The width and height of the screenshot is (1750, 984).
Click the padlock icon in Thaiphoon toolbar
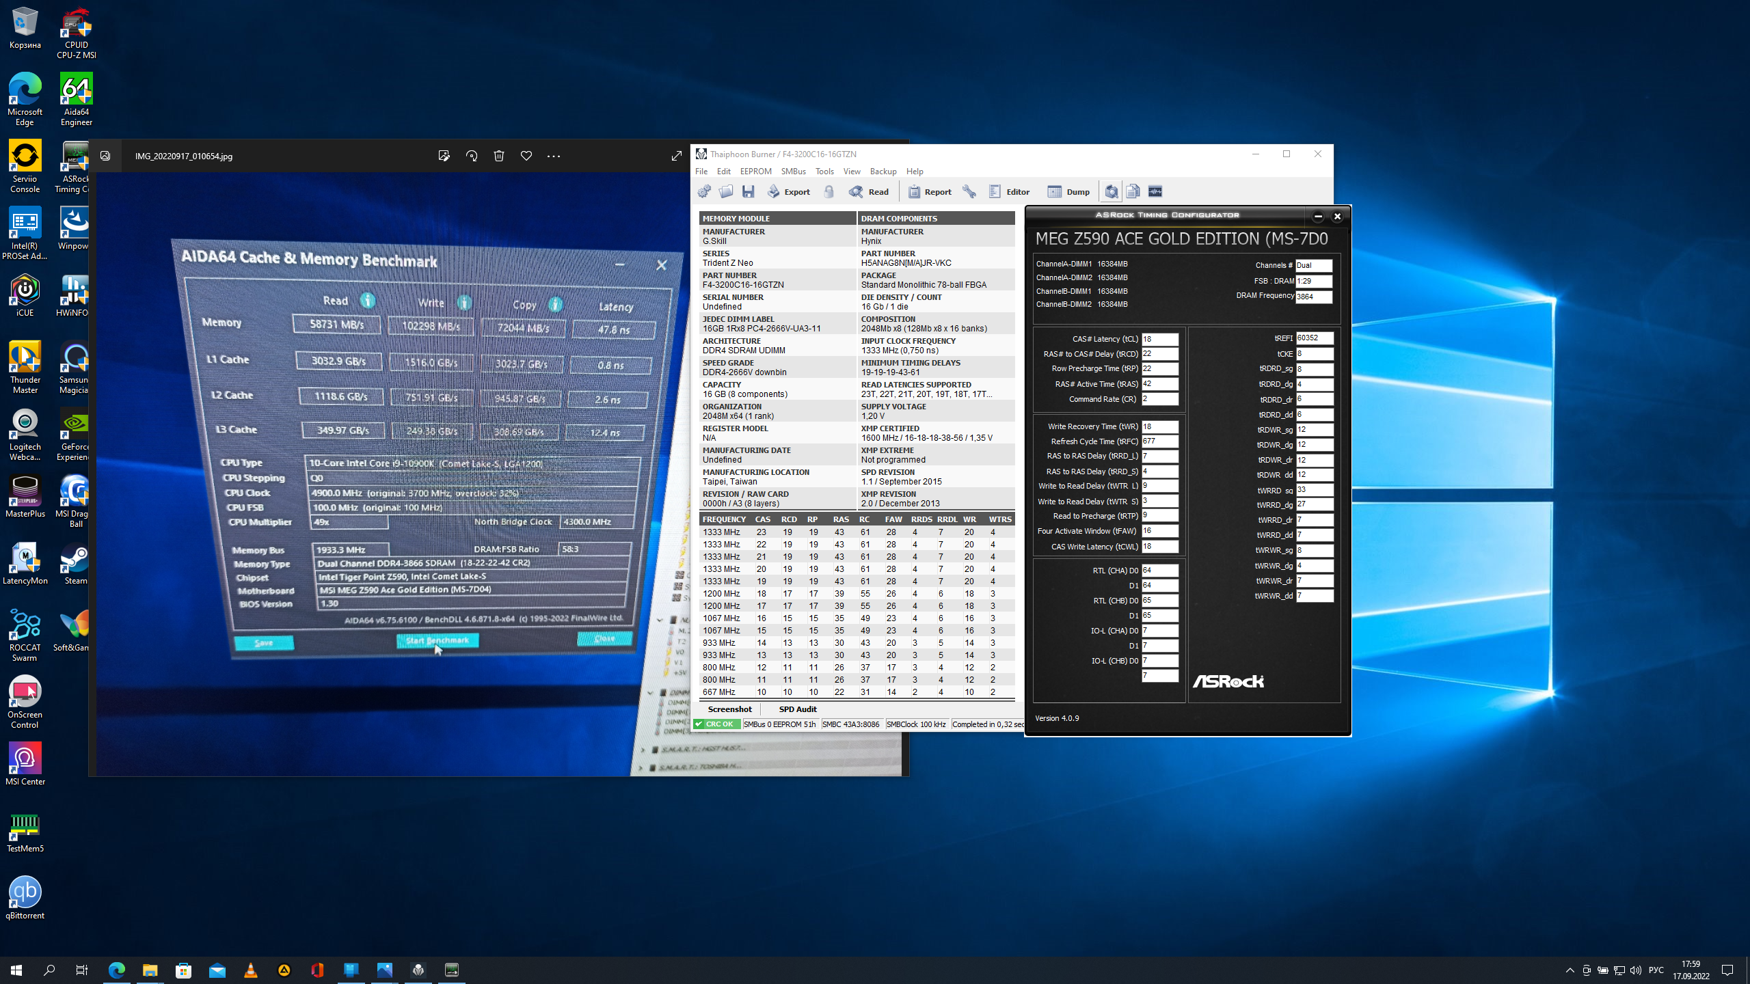point(829,192)
